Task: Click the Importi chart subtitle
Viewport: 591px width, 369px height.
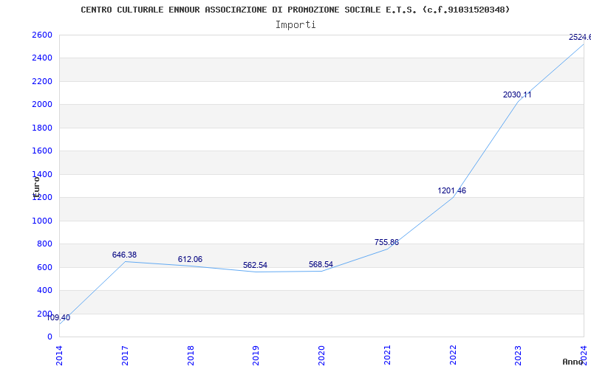Action: pyautogui.click(x=295, y=24)
